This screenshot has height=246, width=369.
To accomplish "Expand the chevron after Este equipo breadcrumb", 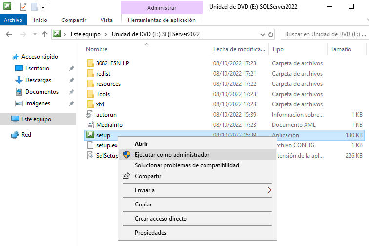I will point(106,34).
